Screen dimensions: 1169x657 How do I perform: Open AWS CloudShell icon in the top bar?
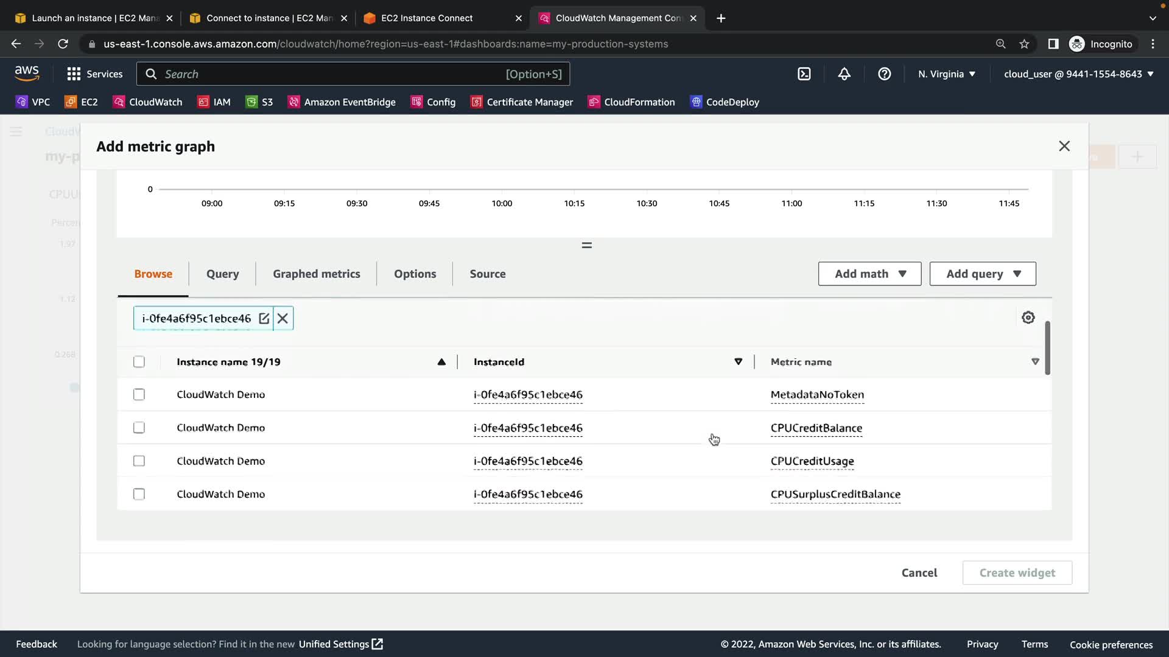click(804, 74)
